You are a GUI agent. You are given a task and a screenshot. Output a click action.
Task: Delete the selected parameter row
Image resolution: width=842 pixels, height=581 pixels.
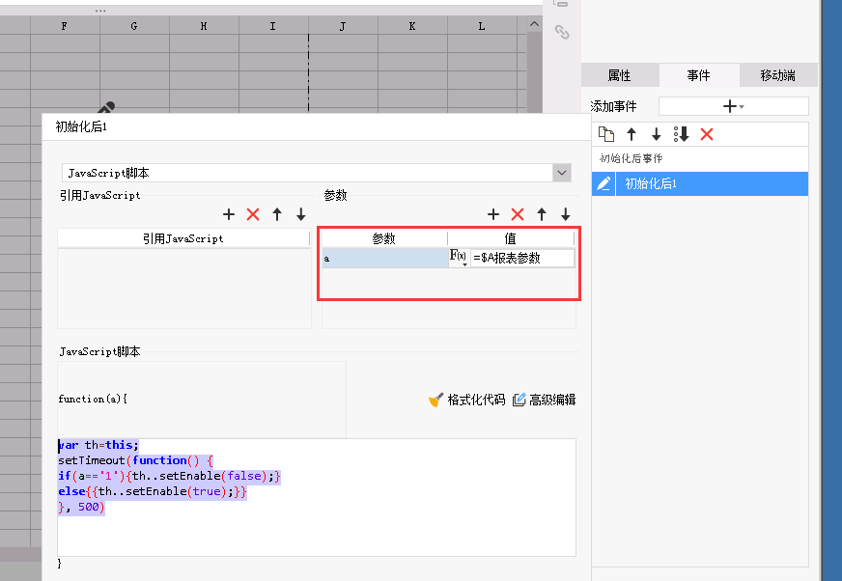[x=518, y=214]
